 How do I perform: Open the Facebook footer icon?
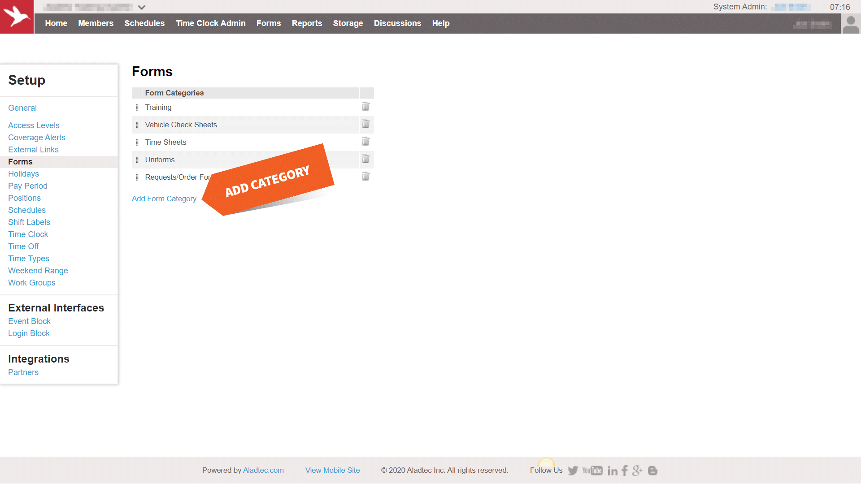[x=625, y=471]
